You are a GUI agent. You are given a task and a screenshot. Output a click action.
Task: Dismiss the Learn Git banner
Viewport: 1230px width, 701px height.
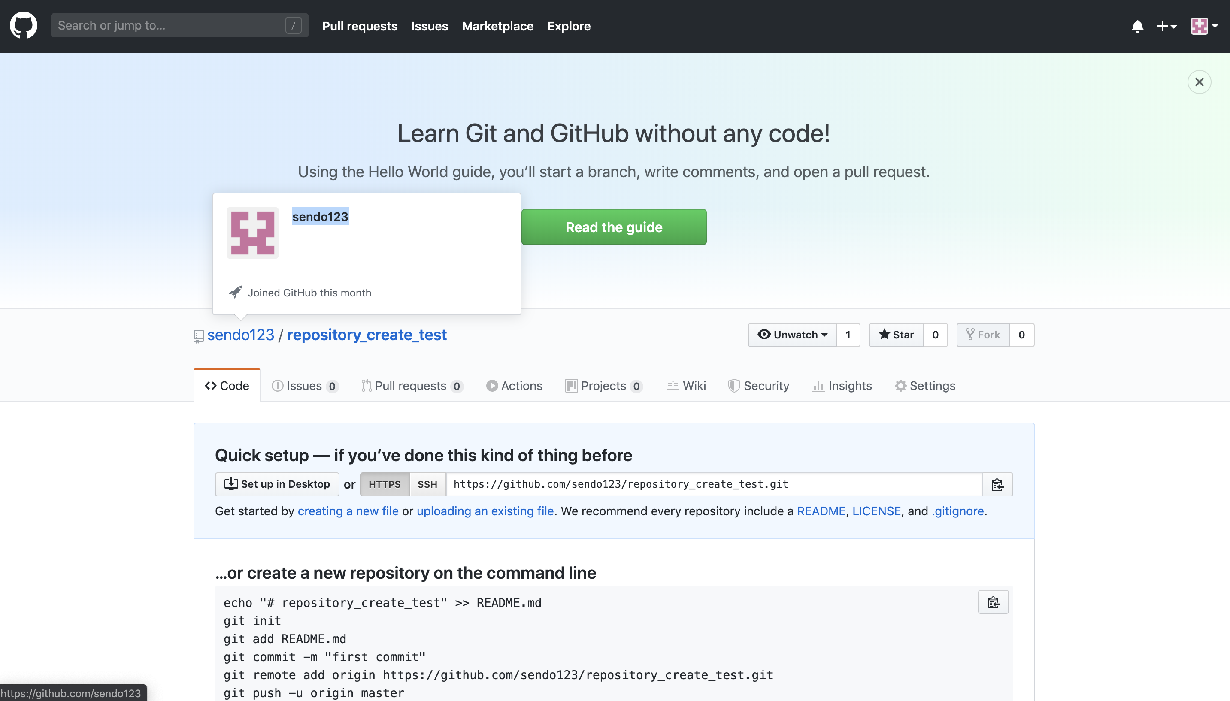(x=1199, y=82)
